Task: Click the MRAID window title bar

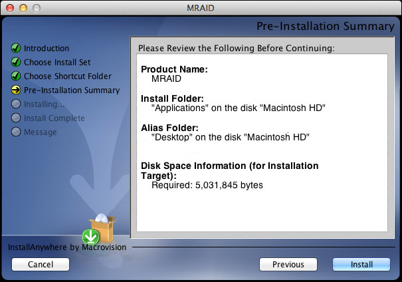Action: point(201,8)
